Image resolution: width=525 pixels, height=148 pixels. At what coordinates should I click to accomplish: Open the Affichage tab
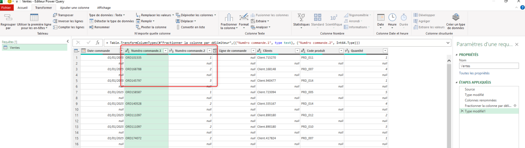(x=104, y=7)
